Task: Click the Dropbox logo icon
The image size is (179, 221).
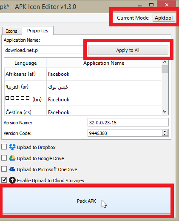Action: tap(12, 147)
